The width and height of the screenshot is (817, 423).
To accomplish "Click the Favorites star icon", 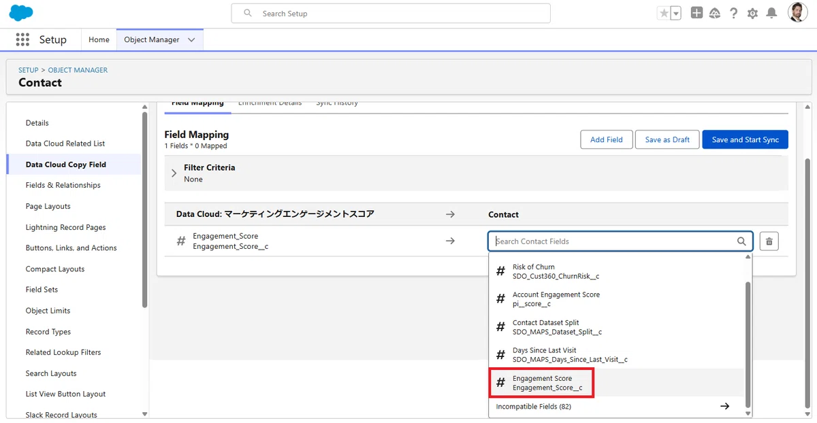I will click(x=664, y=13).
